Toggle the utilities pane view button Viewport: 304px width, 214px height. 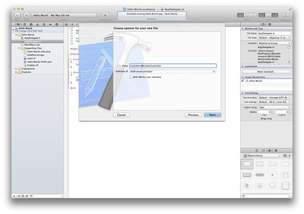275,15
